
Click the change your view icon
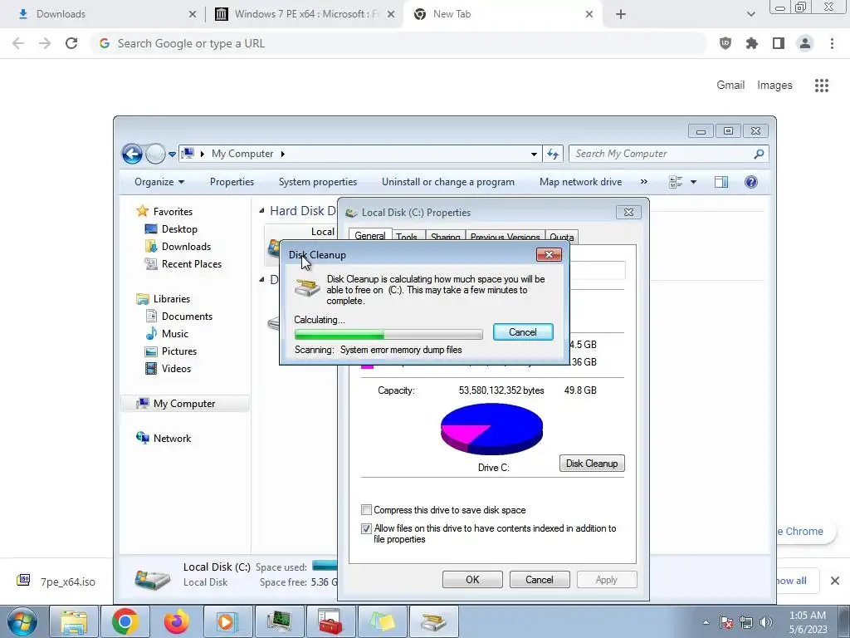point(676,182)
